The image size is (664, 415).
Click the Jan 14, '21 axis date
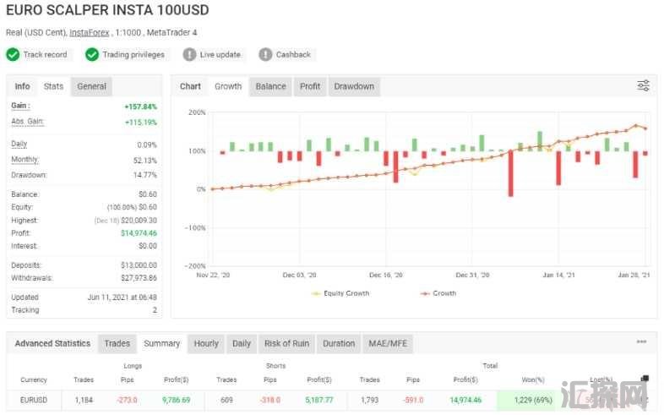[558, 276]
